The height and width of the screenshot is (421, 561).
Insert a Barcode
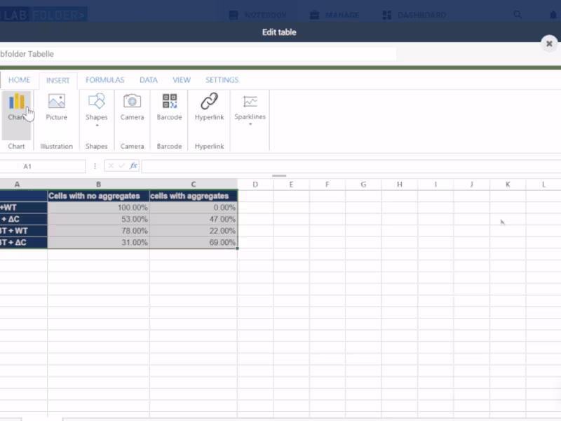coord(169,107)
